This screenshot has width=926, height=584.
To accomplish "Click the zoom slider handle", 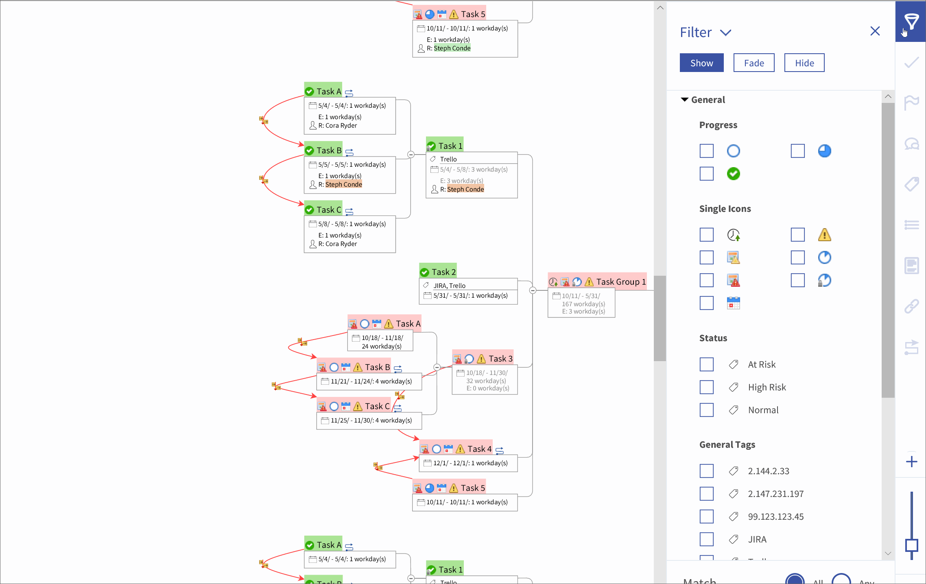I will tap(911, 545).
